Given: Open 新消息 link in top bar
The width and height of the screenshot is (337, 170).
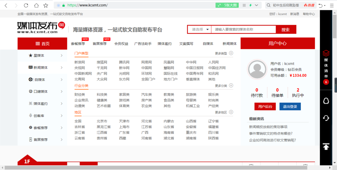Looking at the screenshot, I should tap(295, 14).
